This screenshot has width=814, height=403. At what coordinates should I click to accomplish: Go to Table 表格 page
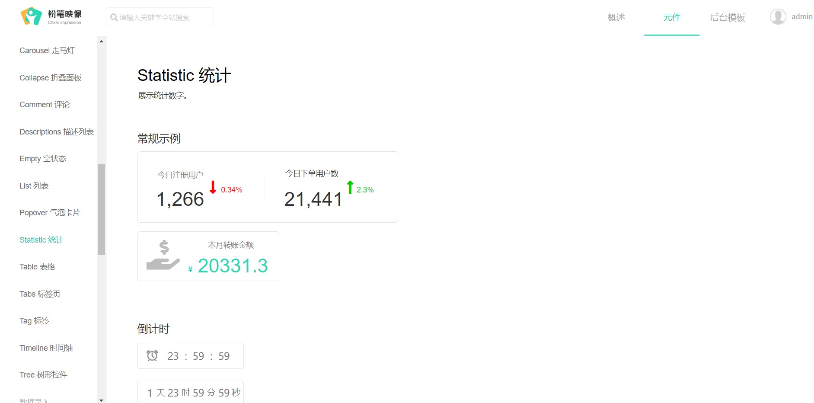click(x=37, y=267)
